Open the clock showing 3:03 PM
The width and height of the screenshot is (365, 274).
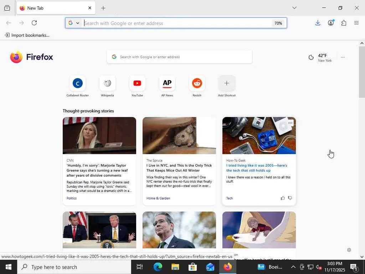tap(335, 267)
